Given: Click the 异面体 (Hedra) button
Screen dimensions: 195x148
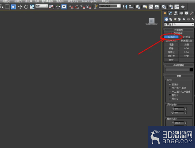Looking at the screenshot, I should point(171,37).
